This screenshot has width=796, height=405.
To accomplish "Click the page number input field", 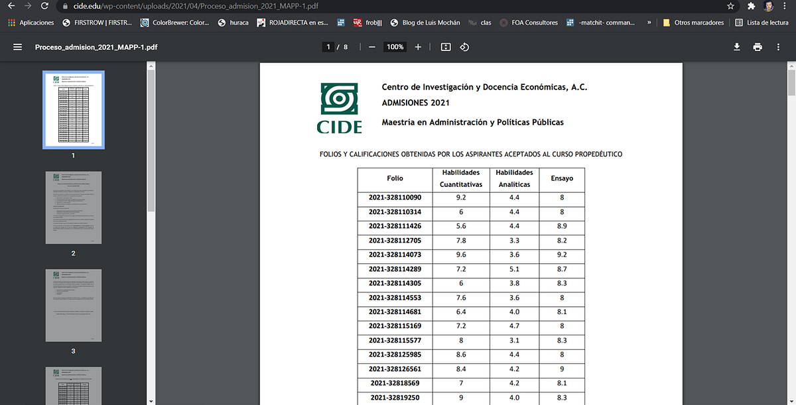I will pyautogui.click(x=327, y=47).
